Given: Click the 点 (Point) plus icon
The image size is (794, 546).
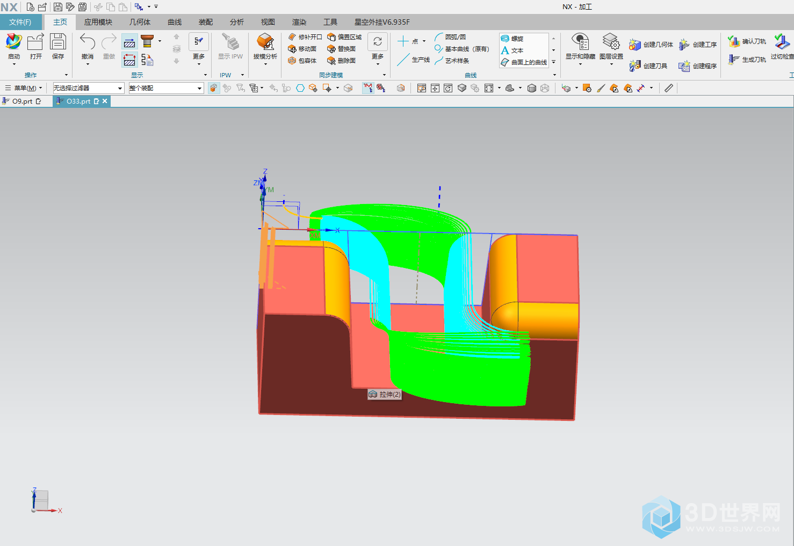Looking at the screenshot, I should coord(403,41).
